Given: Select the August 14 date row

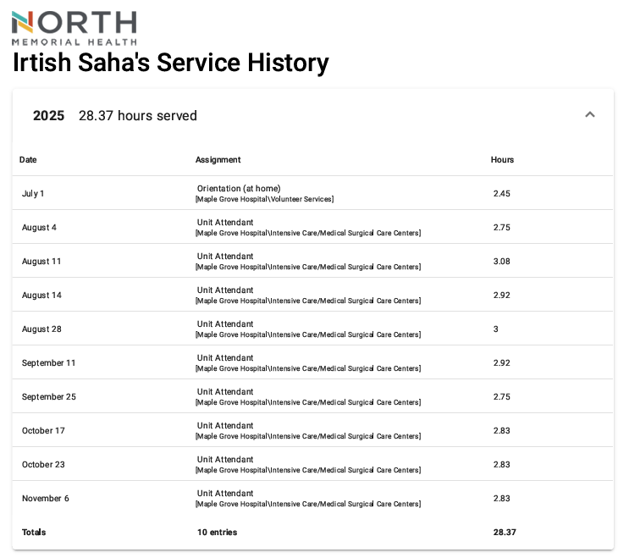Looking at the screenshot, I should 41,295.
